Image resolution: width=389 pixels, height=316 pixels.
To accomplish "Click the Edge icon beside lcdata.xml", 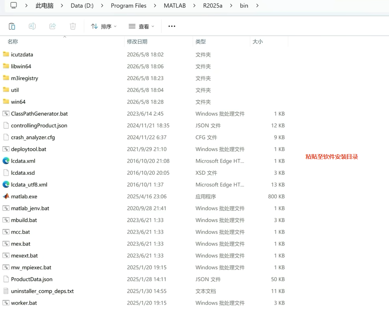I will [x=6, y=161].
